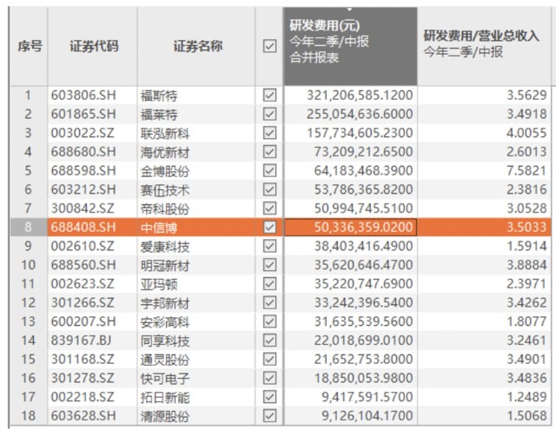Click the 证券代码 column header
This screenshot has height=430, width=556.
[x=93, y=47]
